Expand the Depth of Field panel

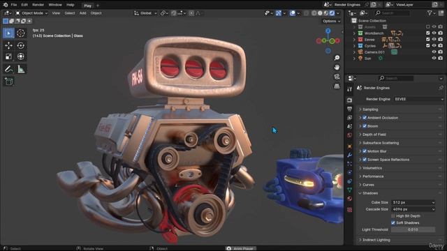point(360,135)
